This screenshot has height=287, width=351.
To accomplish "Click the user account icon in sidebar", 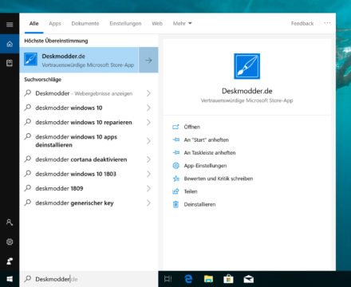I will tap(10, 222).
